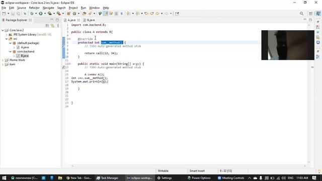The height and width of the screenshot is (181, 322).
Task: Collapse the sum_method fold at line 5
Action: tap(69, 39)
